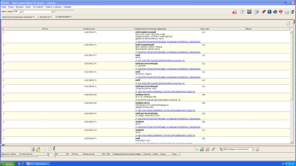This screenshot has width=296, height=166.
Task: Click the new shopping list document icon
Action: pos(33,149)
